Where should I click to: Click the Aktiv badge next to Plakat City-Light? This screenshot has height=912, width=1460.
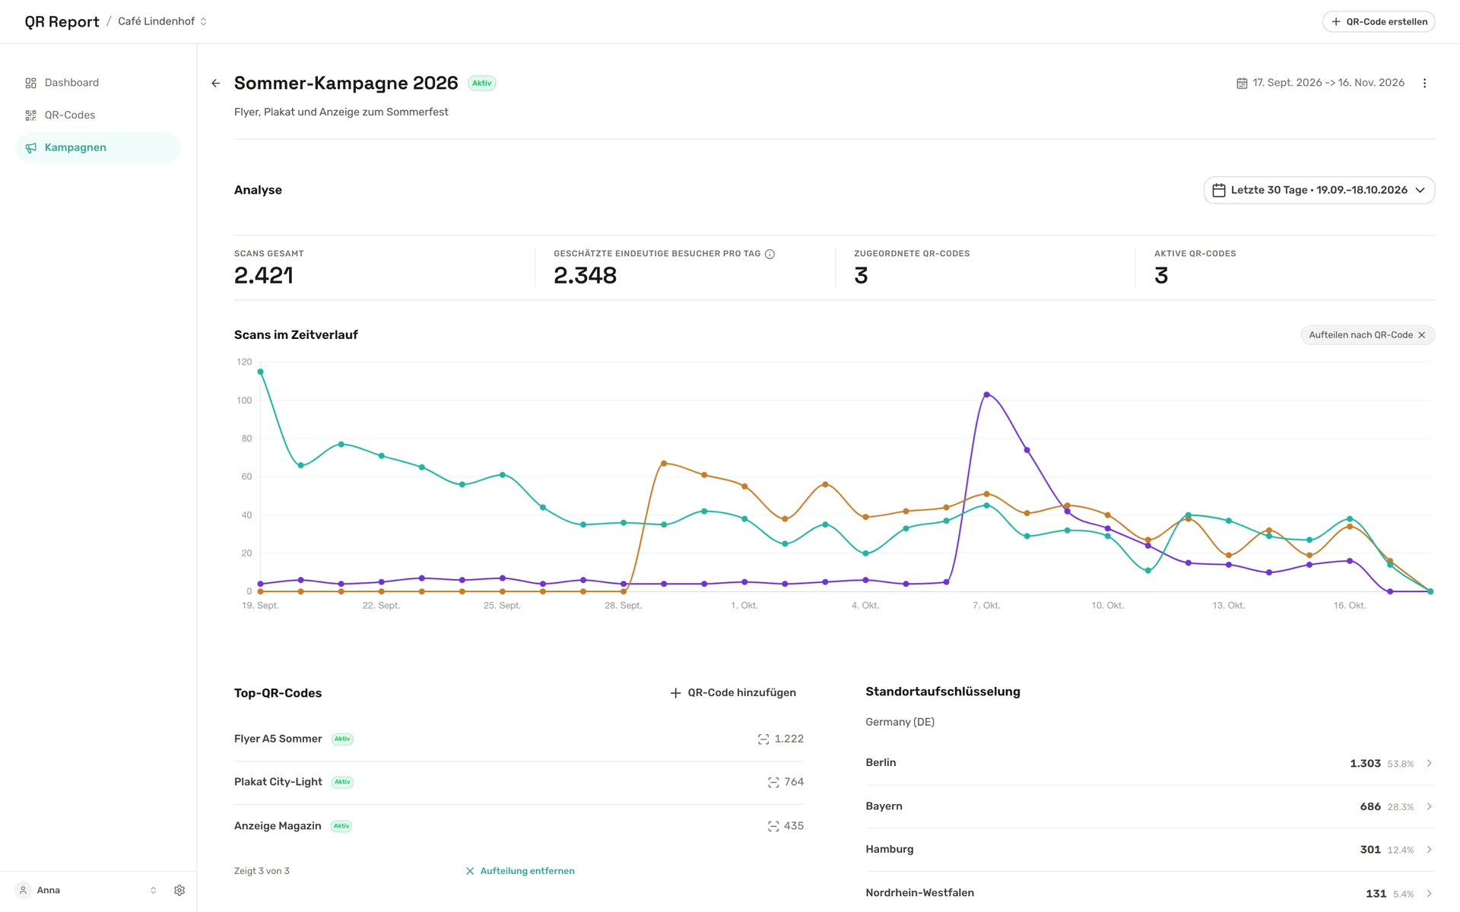(343, 782)
